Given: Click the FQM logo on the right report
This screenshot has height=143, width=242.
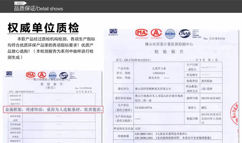Looking at the screenshot, I should point(113,32).
